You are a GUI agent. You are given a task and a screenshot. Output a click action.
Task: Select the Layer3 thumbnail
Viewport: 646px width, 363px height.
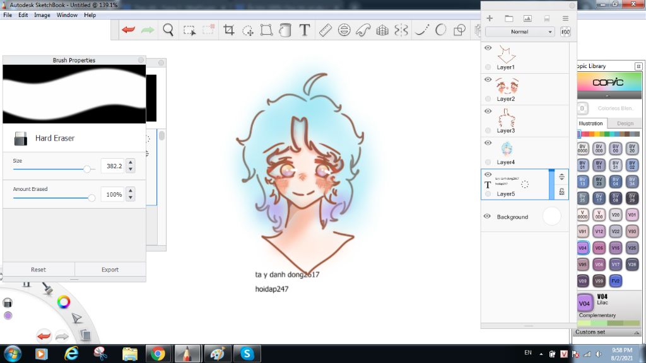507,118
